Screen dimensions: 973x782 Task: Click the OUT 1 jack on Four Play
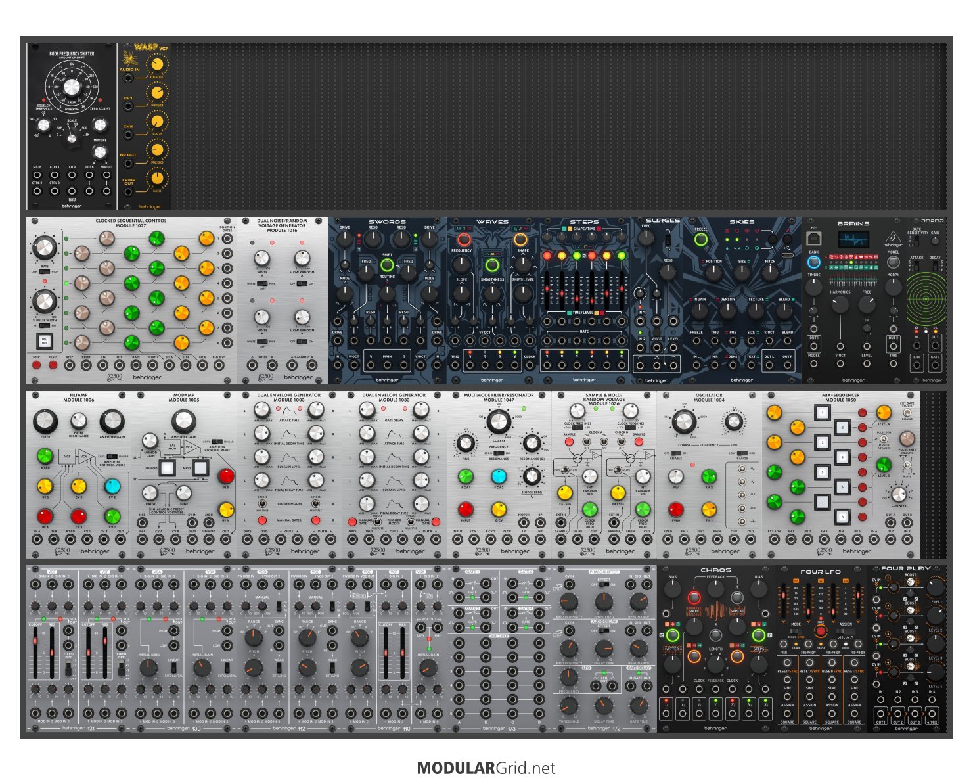(x=881, y=714)
